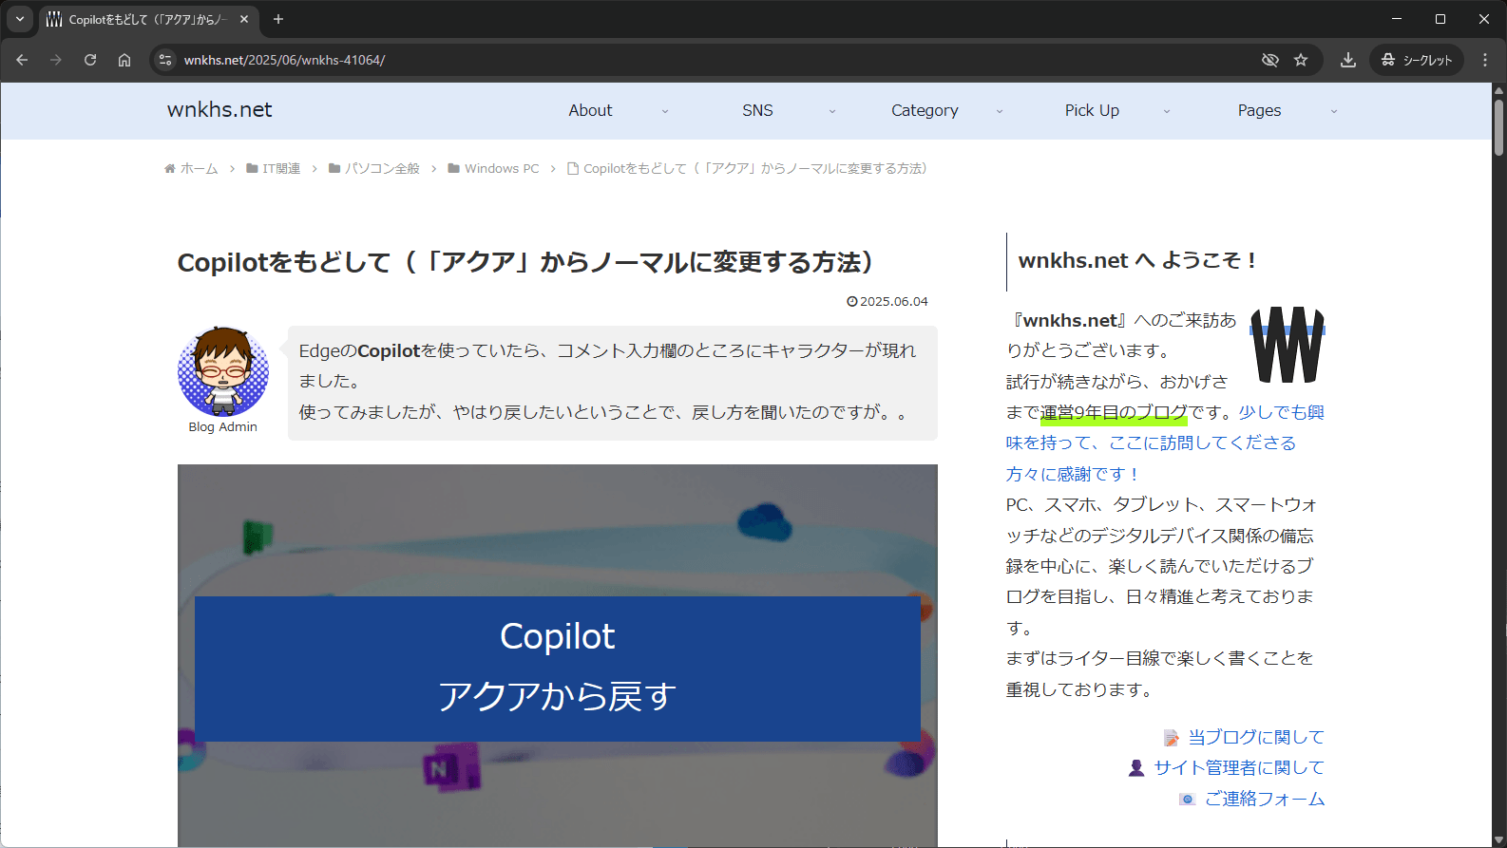Image resolution: width=1507 pixels, height=848 pixels.
Task: Open the 当ブログに関して link
Action: tap(1256, 737)
